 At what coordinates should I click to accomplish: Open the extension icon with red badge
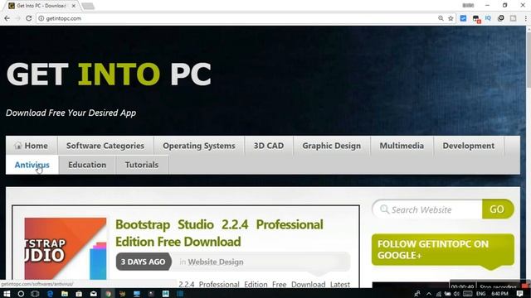click(476, 19)
